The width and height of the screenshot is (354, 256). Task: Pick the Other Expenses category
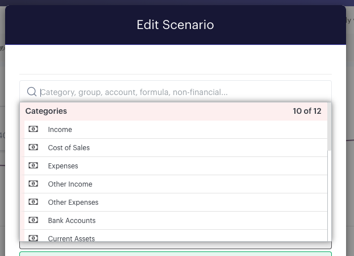click(x=176, y=202)
